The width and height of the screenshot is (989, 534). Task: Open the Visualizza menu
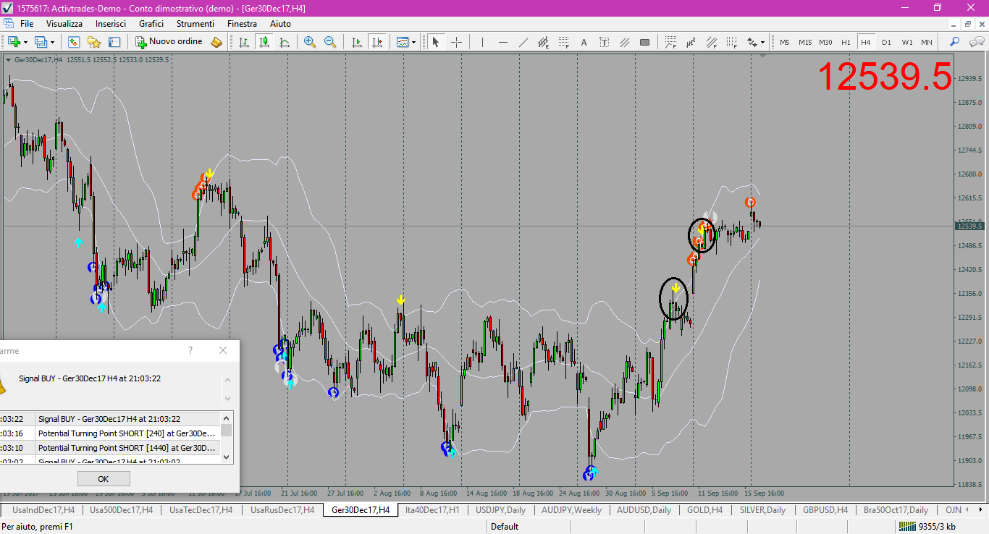click(x=64, y=23)
